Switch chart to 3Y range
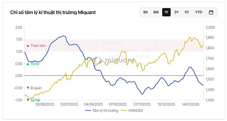227x121 pixels. coord(176,12)
